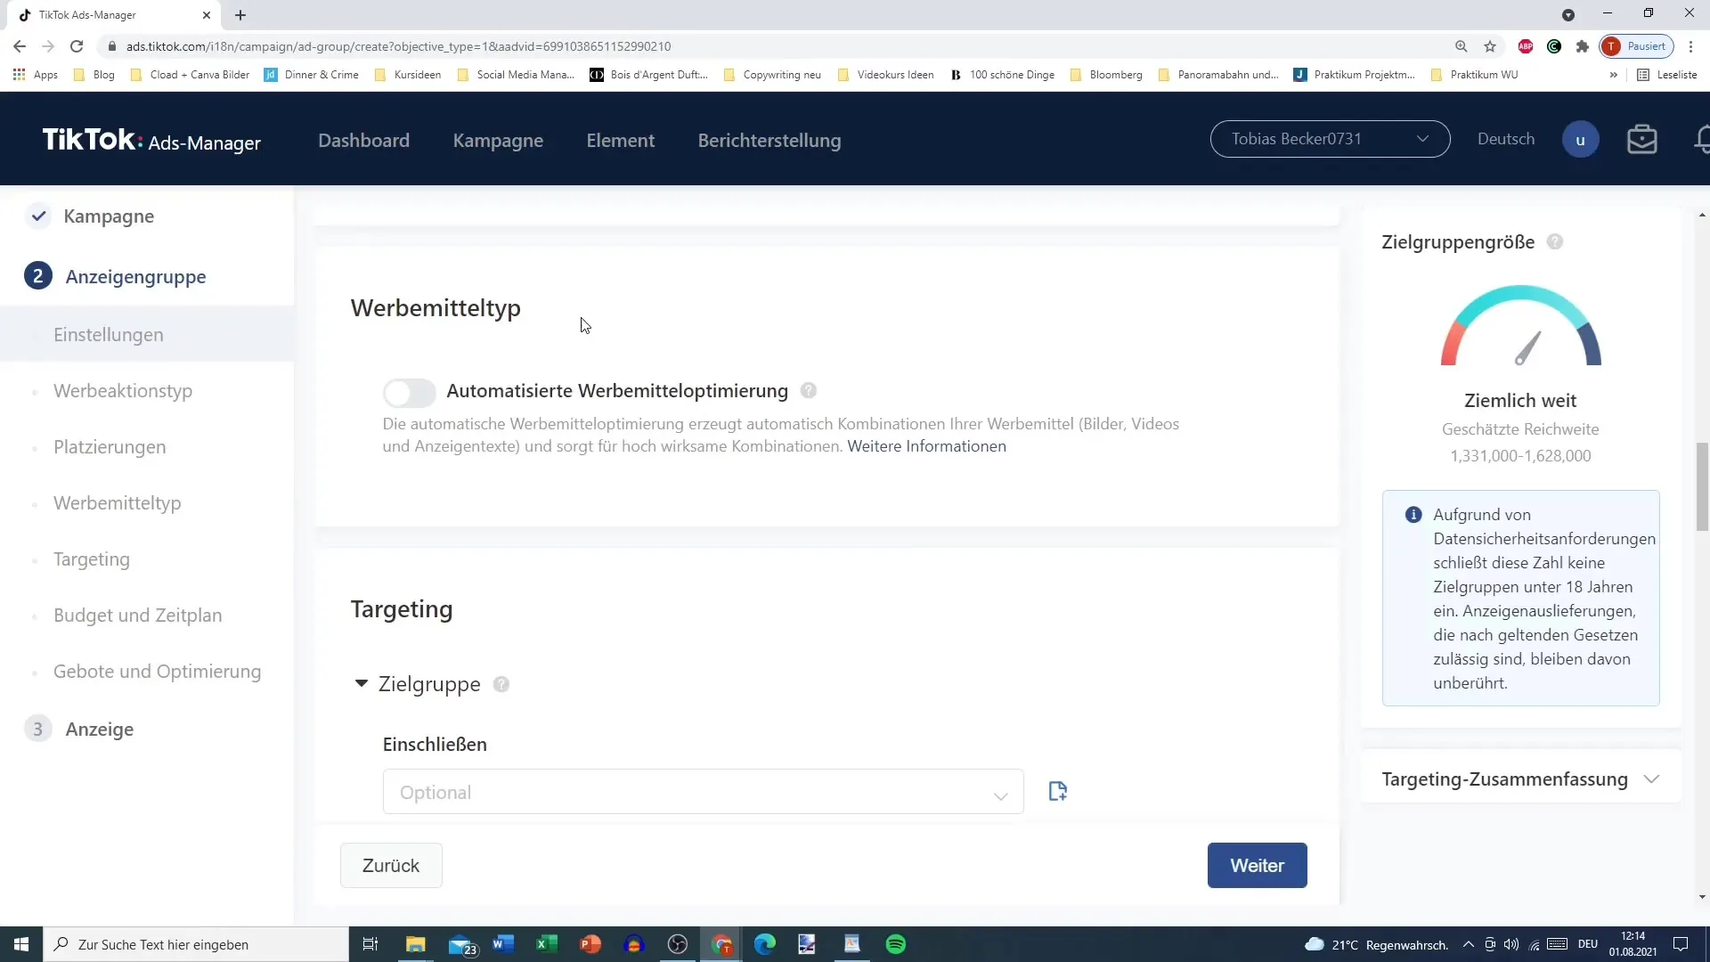Click the Anzeige step 3 icon
The width and height of the screenshot is (1710, 962).
point(37,730)
